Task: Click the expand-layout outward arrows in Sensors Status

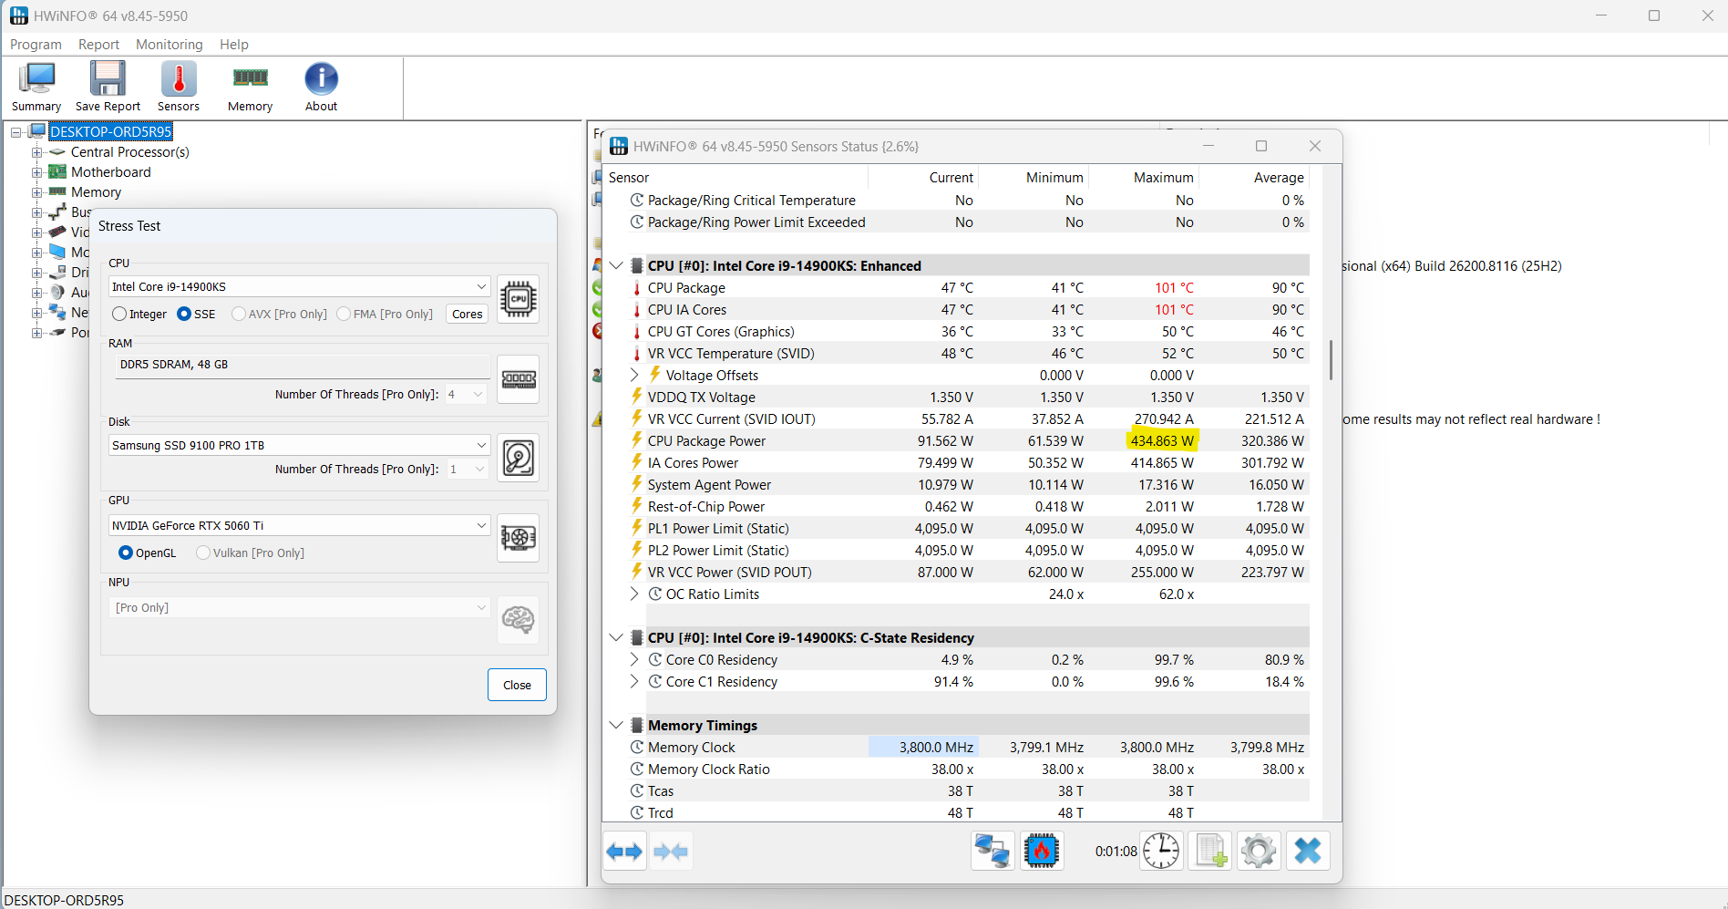Action: click(625, 852)
